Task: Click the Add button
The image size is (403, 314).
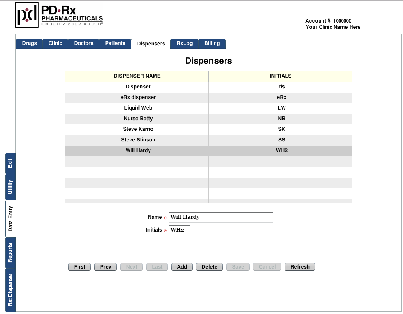Action: point(182,267)
